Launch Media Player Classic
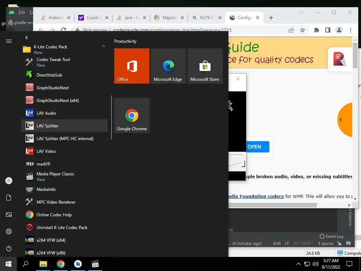This screenshot has width=361, height=271. pos(65,176)
